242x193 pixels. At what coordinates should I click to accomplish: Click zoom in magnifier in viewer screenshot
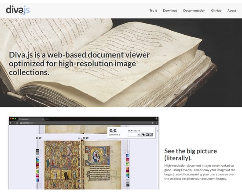pos(115,131)
